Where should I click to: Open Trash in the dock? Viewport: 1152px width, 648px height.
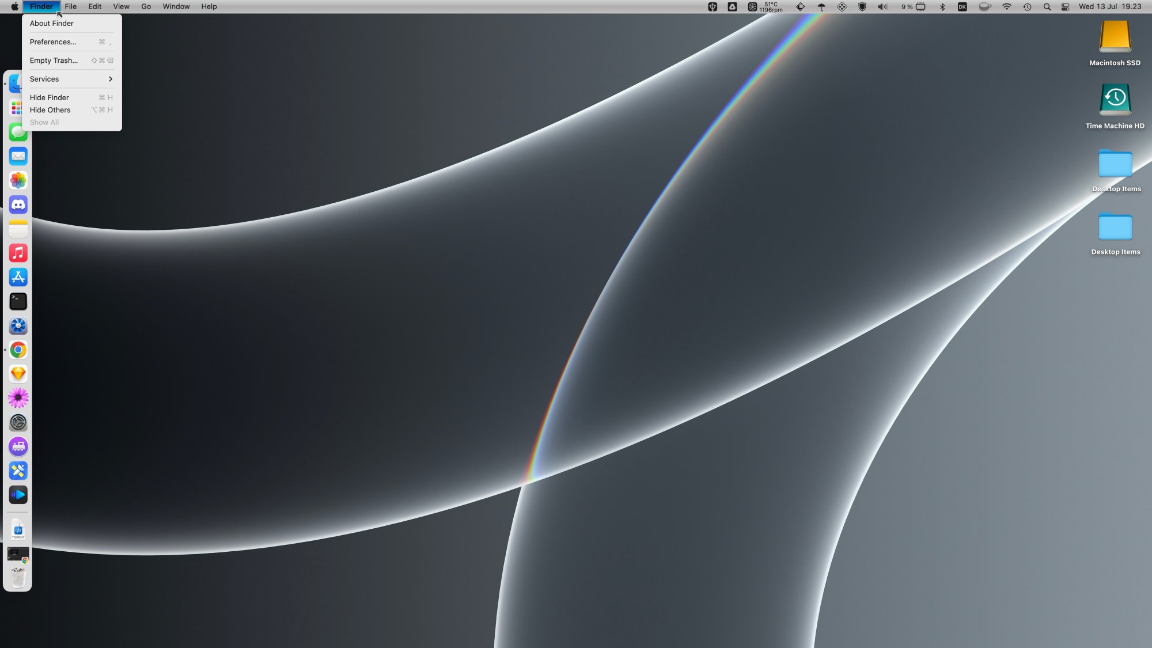pyautogui.click(x=18, y=577)
